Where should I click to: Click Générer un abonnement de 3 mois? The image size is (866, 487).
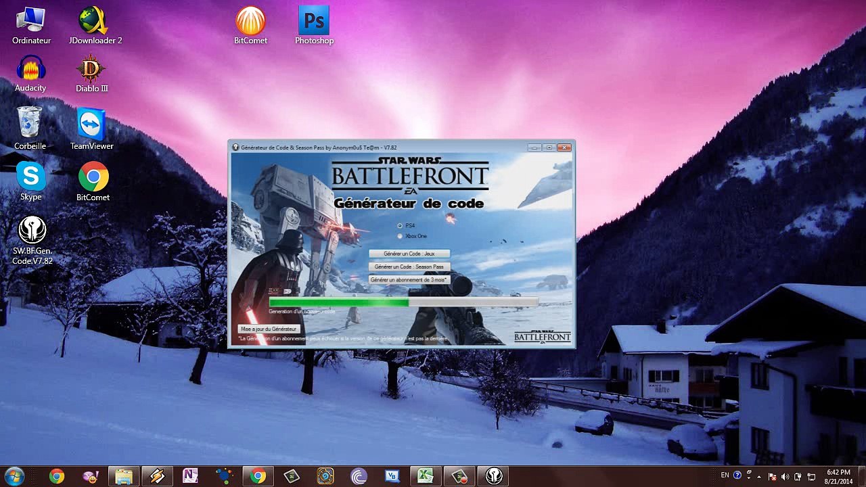tap(409, 279)
